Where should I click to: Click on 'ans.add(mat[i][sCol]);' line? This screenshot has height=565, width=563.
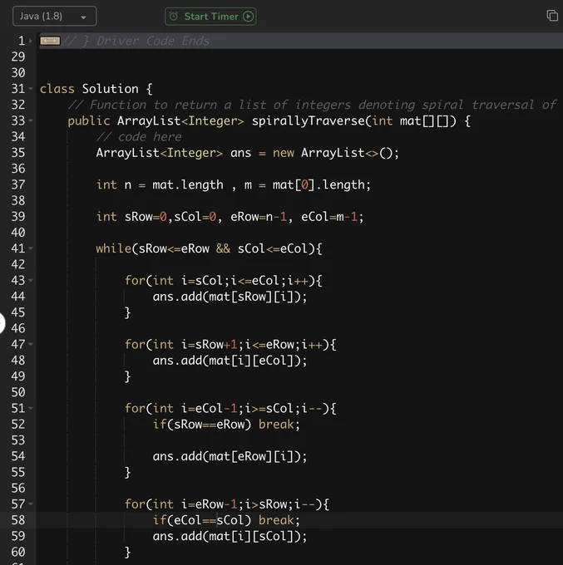pos(230,536)
